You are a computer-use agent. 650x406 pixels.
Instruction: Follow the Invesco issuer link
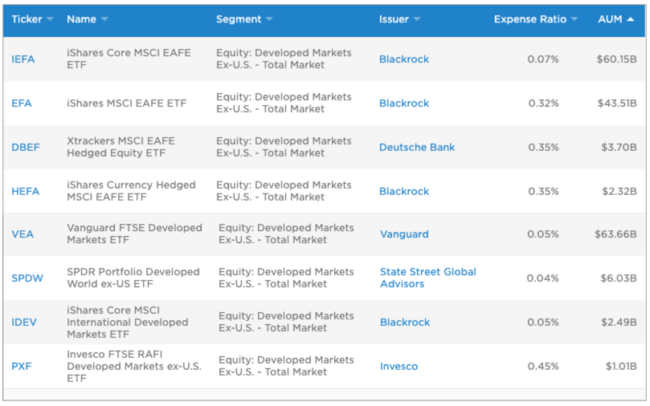pyautogui.click(x=399, y=366)
